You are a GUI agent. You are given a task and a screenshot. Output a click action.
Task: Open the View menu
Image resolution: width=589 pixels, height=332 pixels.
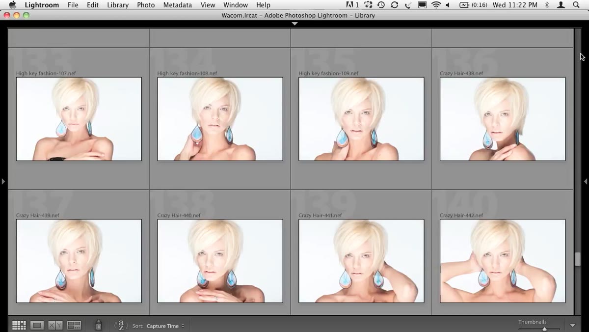tap(208, 5)
